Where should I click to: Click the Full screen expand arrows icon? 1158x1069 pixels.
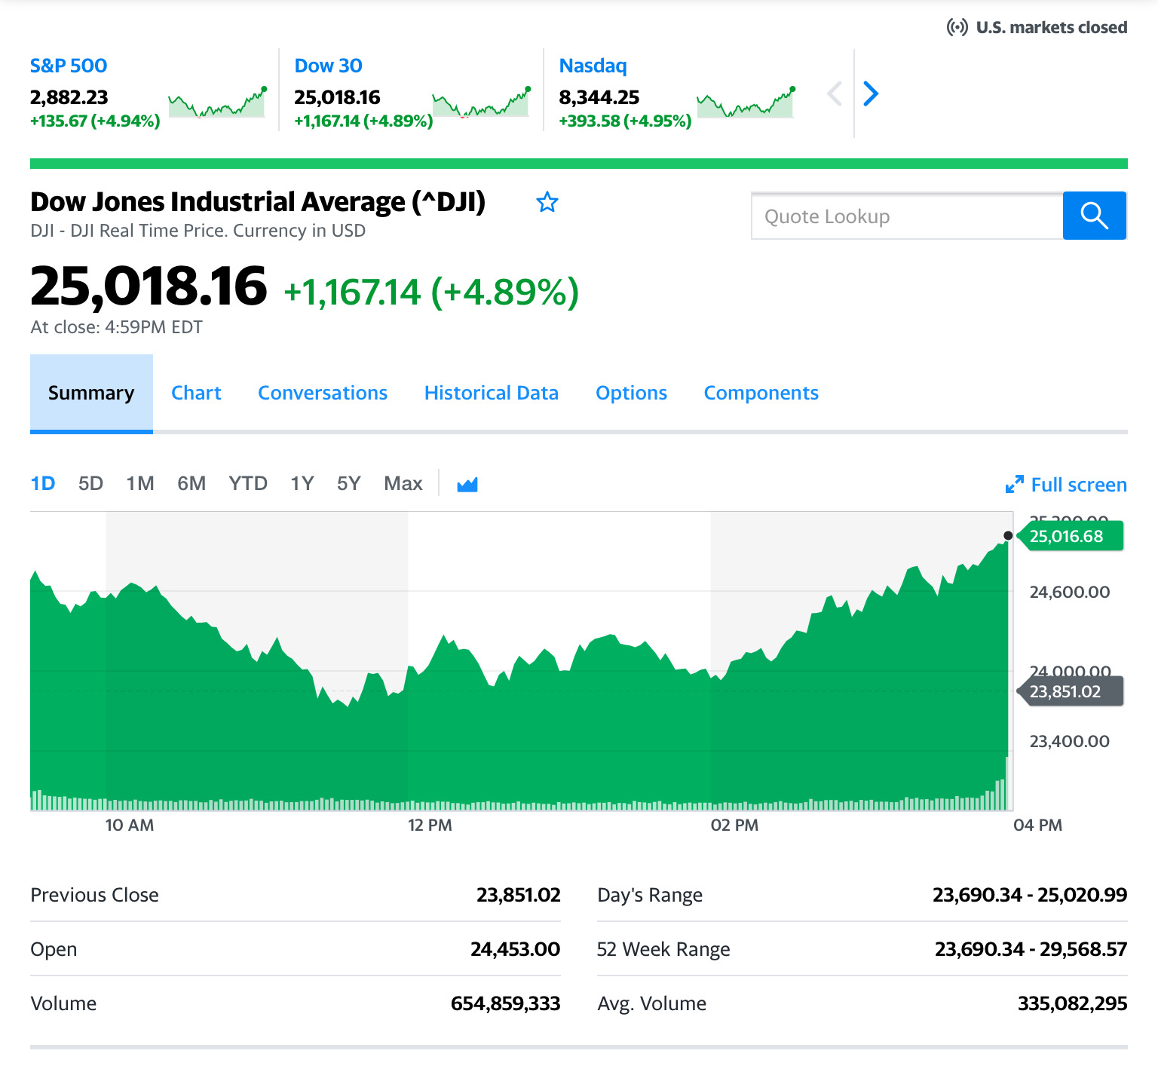tap(1015, 484)
